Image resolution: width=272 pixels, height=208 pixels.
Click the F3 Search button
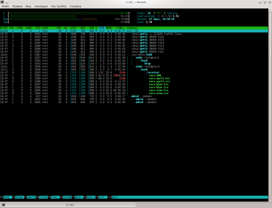point(31,197)
